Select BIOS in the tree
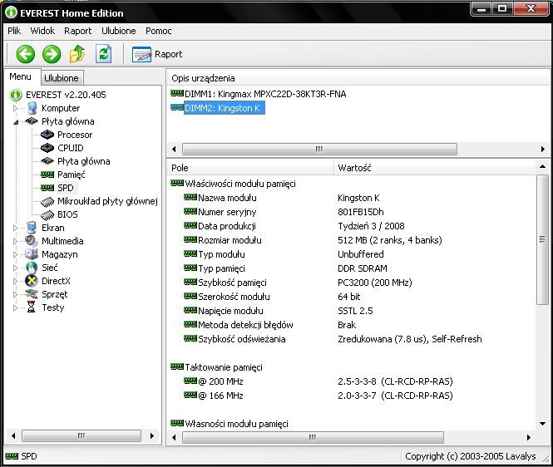Image resolution: width=553 pixels, height=467 pixels. [67, 214]
